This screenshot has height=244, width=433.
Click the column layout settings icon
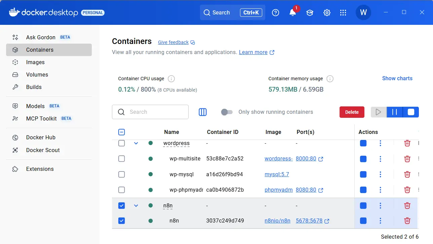[x=203, y=112]
